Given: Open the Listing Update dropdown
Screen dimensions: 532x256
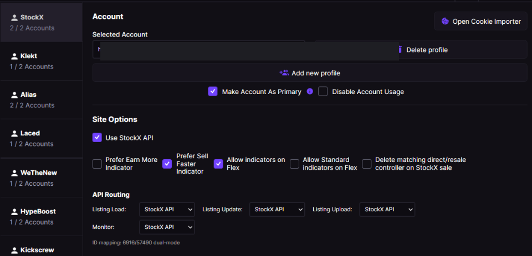Looking at the screenshot, I should coord(277,209).
